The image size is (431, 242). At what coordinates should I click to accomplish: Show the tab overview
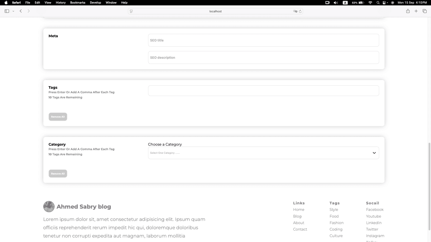[x=425, y=11]
